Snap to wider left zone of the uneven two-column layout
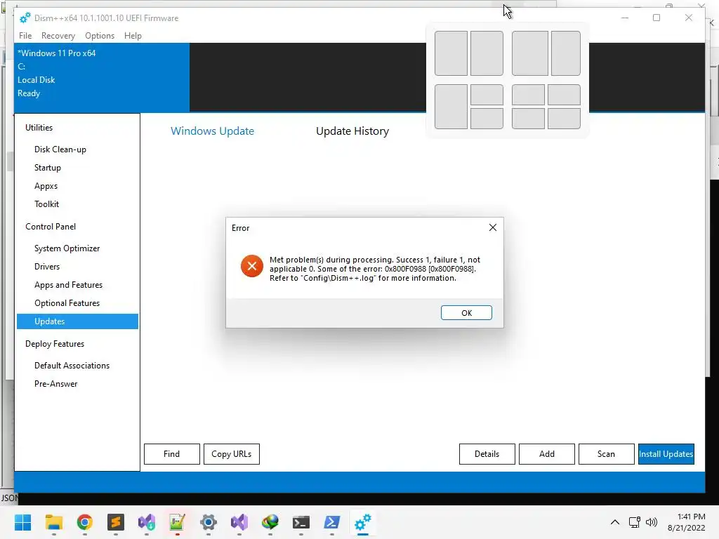719x539 pixels. pyautogui.click(x=529, y=53)
